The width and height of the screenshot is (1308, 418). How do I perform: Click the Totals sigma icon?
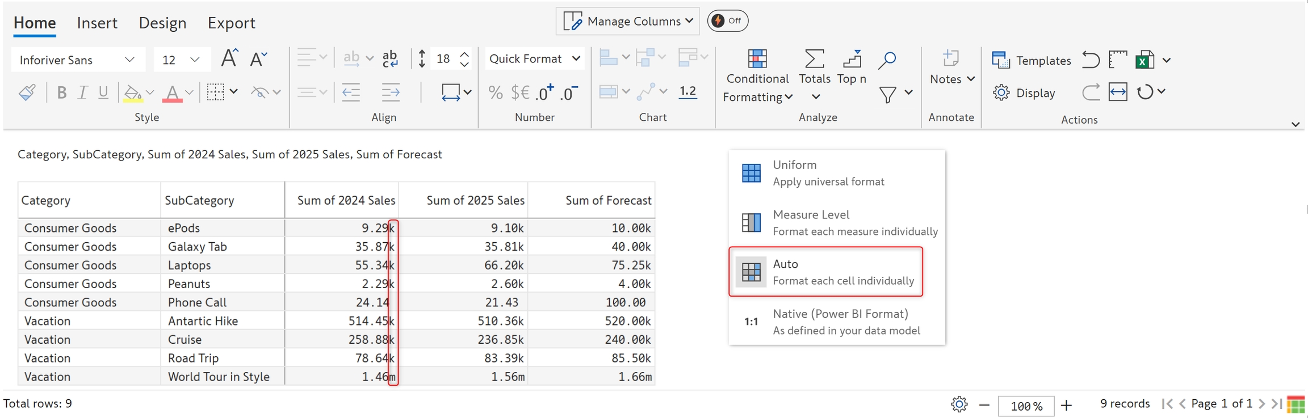pos(814,59)
